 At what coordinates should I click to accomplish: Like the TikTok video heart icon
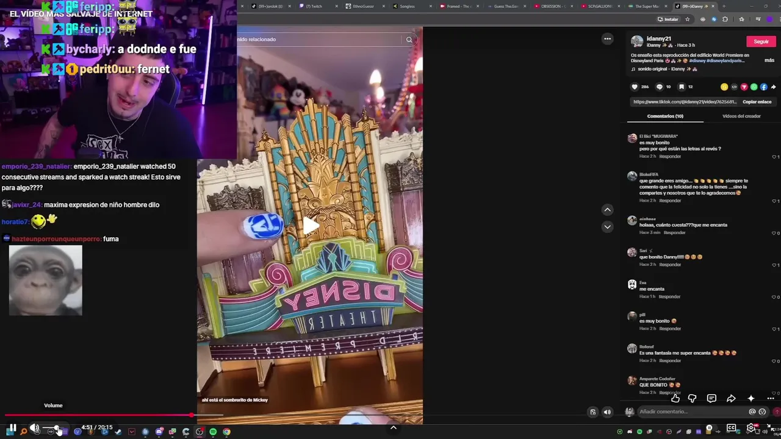pyautogui.click(x=635, y=87)
